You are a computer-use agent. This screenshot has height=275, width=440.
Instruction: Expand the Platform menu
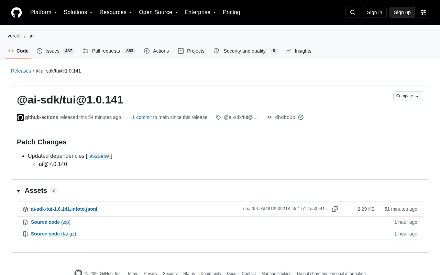tap(44, 12)
